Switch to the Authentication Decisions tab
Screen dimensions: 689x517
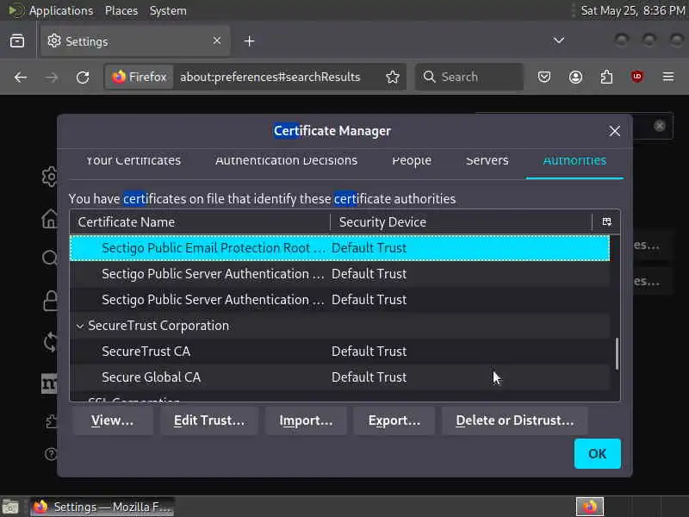(286, 161)
